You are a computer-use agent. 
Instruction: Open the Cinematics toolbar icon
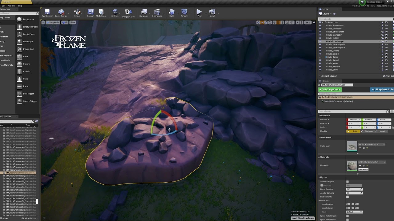coord(157,13)
